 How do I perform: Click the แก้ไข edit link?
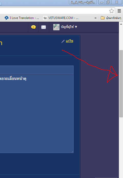(69, 41)
